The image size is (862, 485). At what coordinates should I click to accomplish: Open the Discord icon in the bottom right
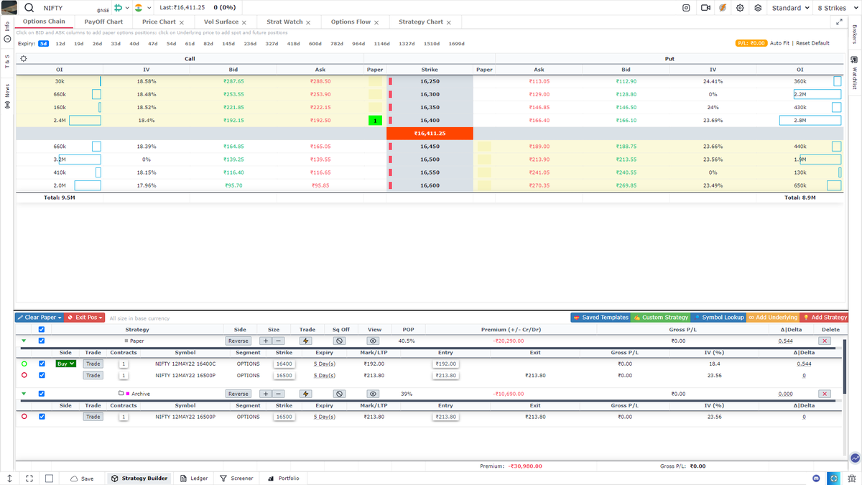pyautogui.click(x=816, y=478)
